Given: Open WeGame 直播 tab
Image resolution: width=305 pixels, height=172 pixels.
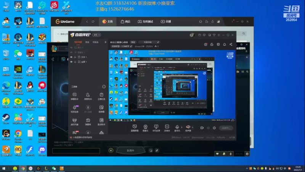Looking at the screenshot, I should [x=166, y=22].
